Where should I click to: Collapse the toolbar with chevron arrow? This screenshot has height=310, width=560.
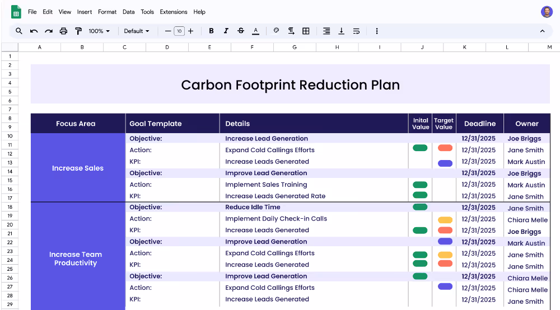coord(542,31)
